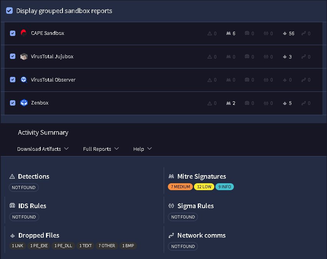The image size is (327, 259).
Task: Open the Download Artifacts dropdown
Action: pyautogui.click(x=43, y=149)
